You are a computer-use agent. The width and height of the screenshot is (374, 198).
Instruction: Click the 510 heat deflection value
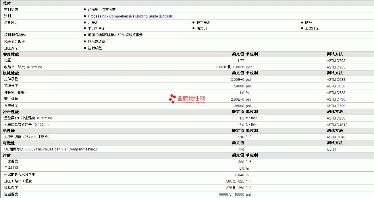click(x=241, y=137)
